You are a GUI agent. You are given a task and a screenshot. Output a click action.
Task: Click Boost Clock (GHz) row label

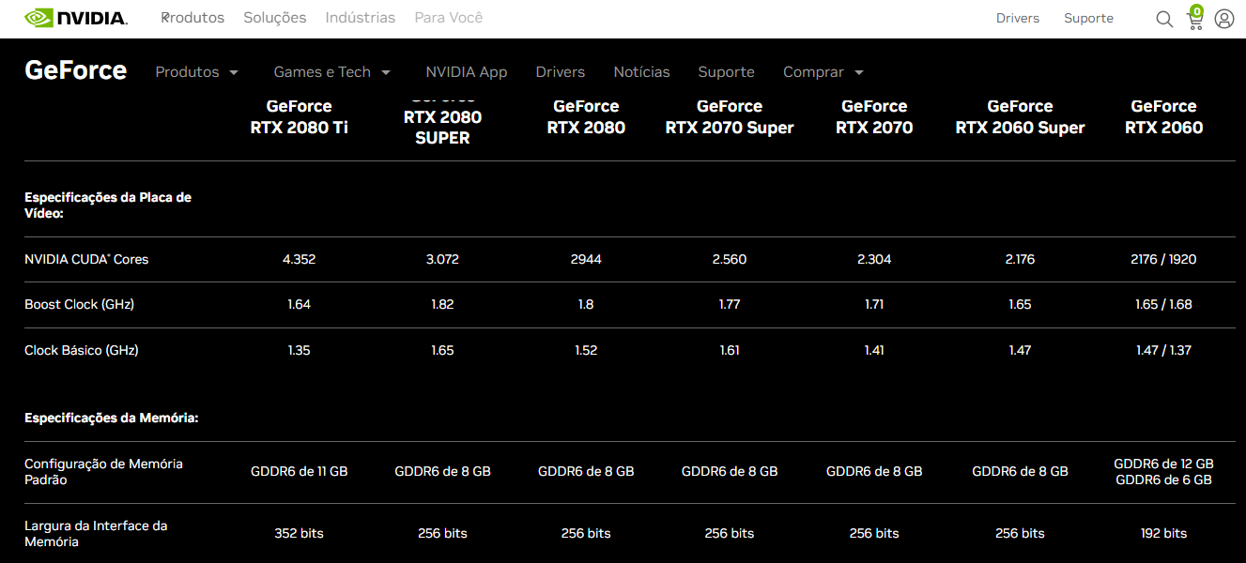point(80,304)
